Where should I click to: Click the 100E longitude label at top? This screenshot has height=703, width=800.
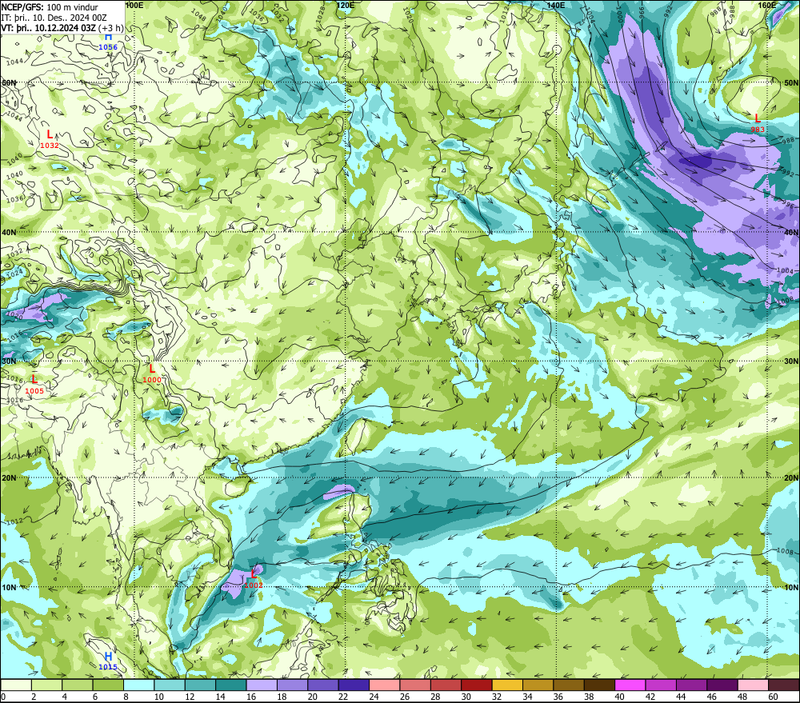134,5
